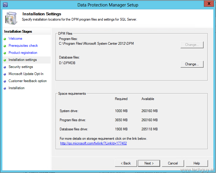The image size is (216, 173).
Task: Click the green bullet beside Prerequisites check
Action: (5, 46)
